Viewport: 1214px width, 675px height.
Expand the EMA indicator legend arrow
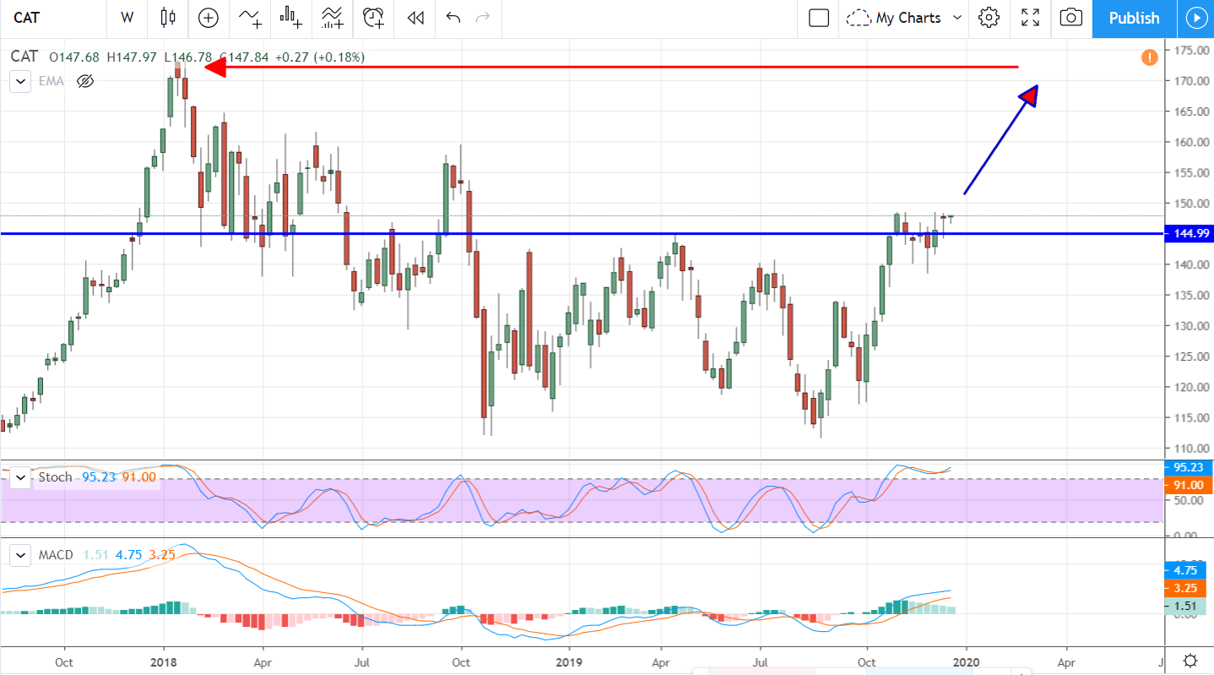(x=21, y=81)
